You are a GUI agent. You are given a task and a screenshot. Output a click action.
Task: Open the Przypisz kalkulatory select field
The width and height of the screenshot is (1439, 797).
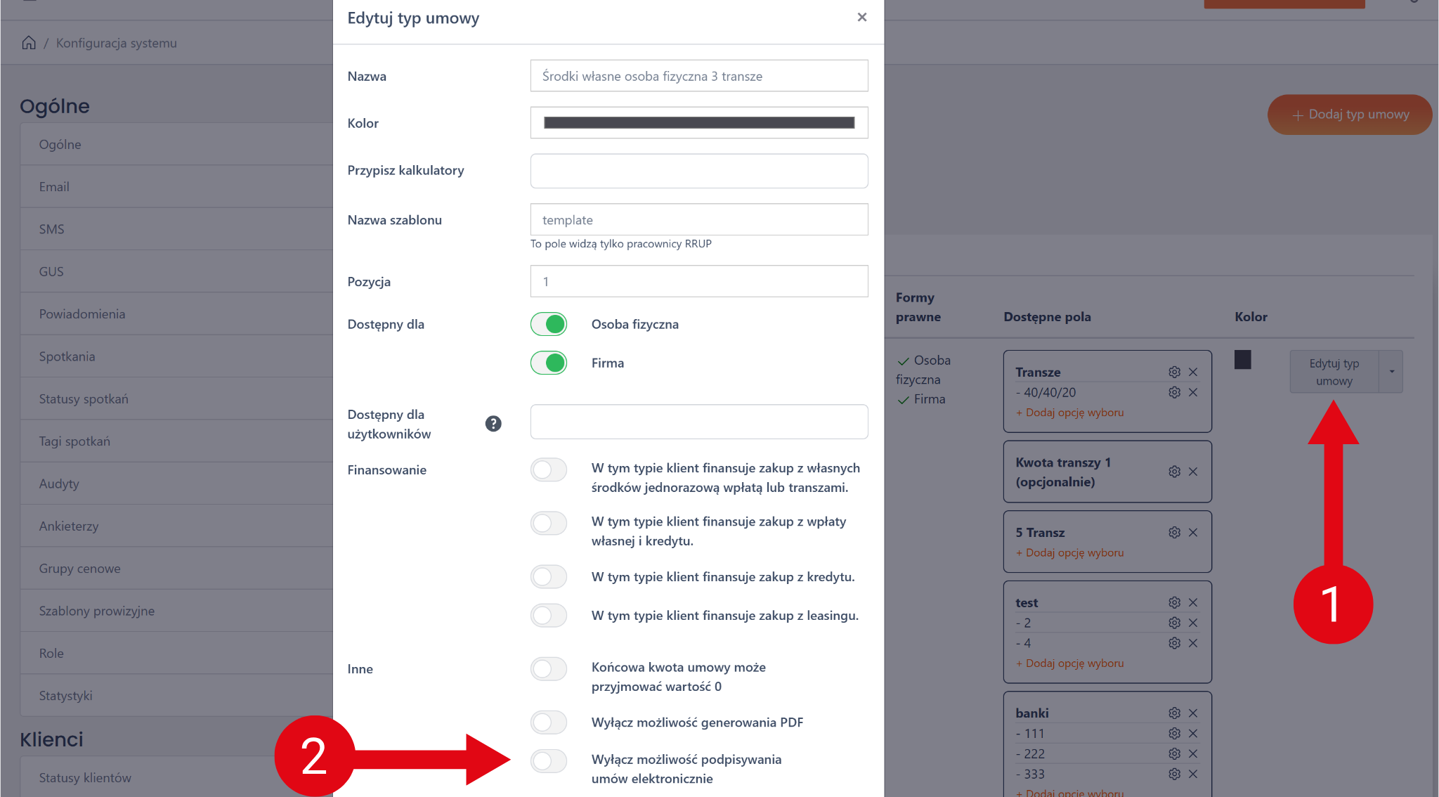coord(699,171)
